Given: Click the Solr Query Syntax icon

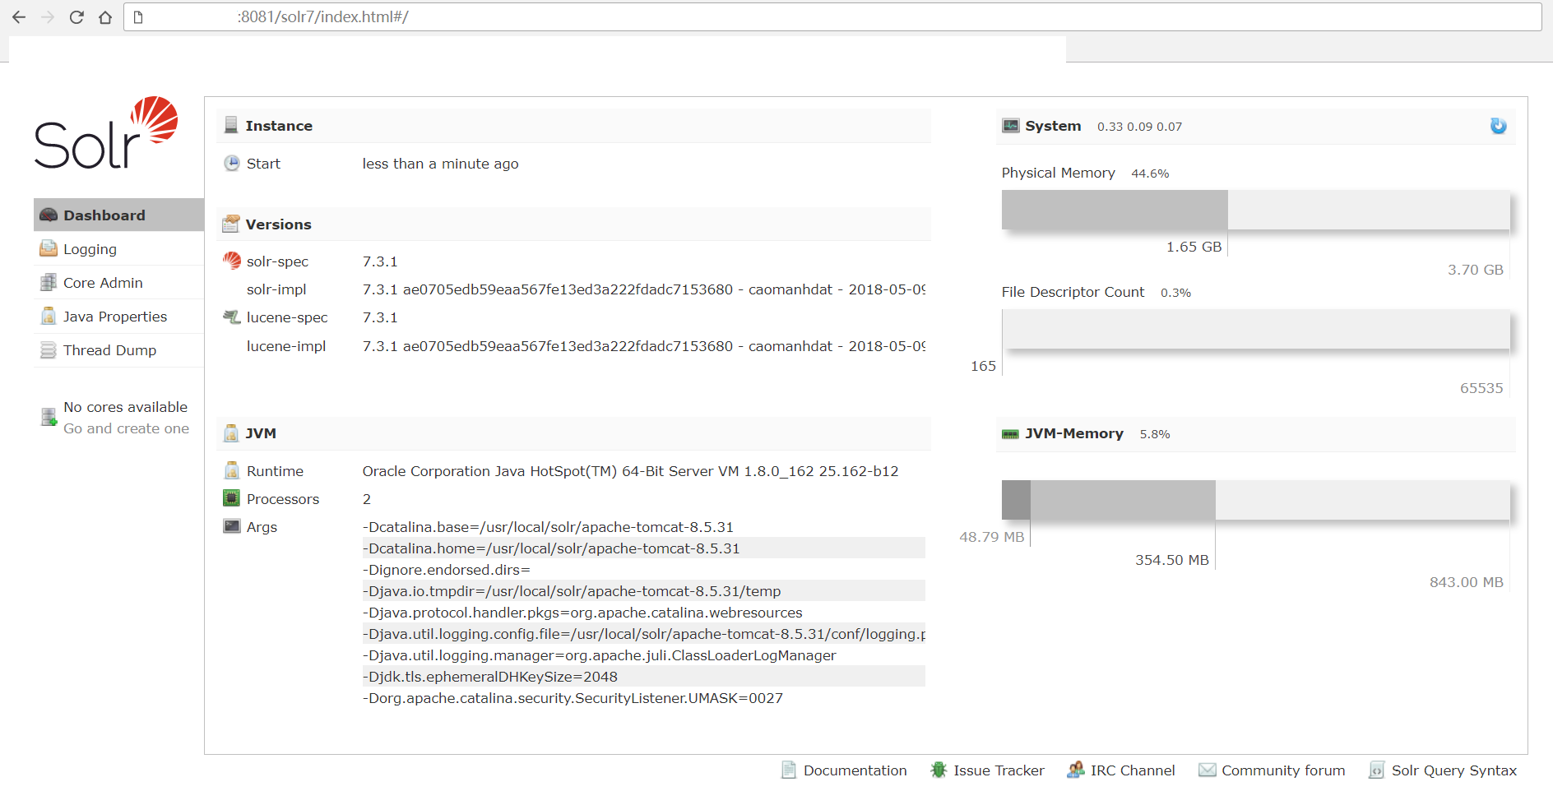Looking at the screenshot, I should 1376,770.
